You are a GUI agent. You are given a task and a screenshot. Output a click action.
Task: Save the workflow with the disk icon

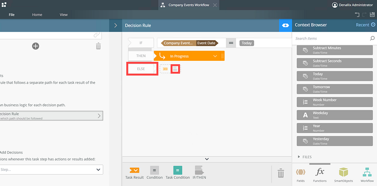point(372,15)
